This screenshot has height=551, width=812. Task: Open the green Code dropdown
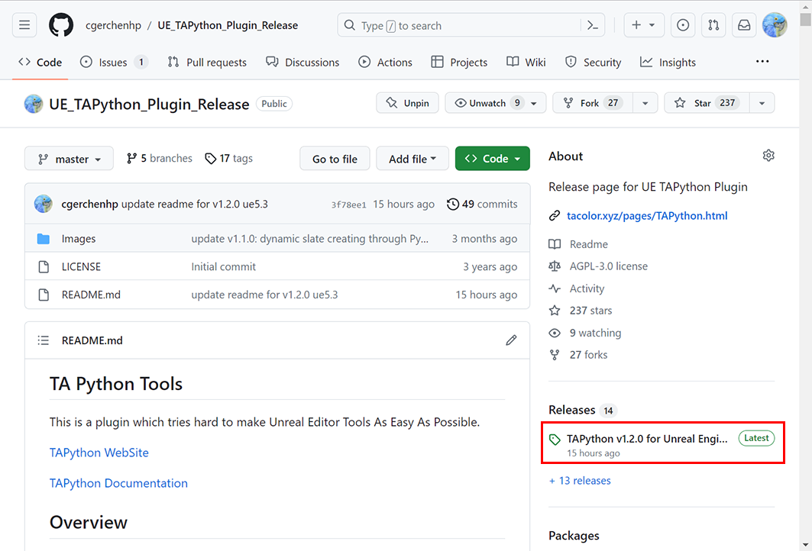pyautogui.click(x=493, y=159)
